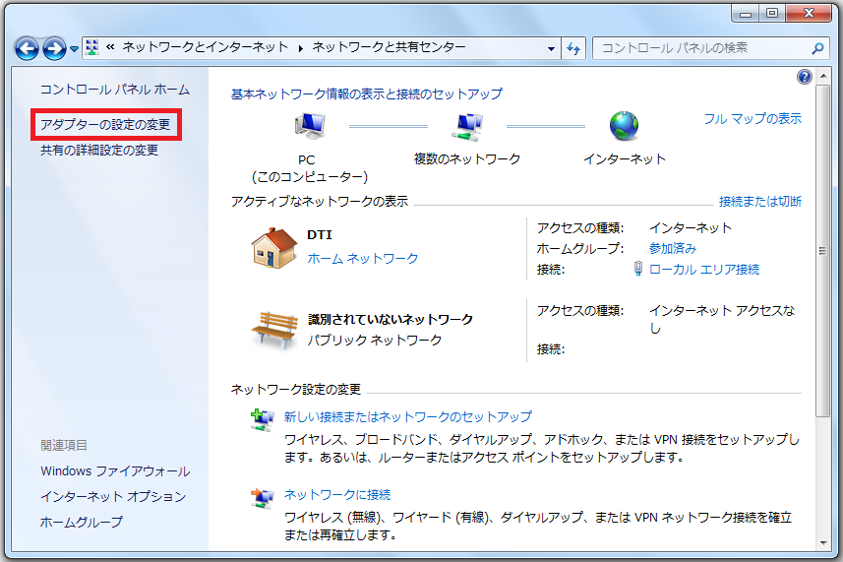Click インターネット アクセスなし value text
This screenshot has height=562, width=843.
[x=722, y=320]
